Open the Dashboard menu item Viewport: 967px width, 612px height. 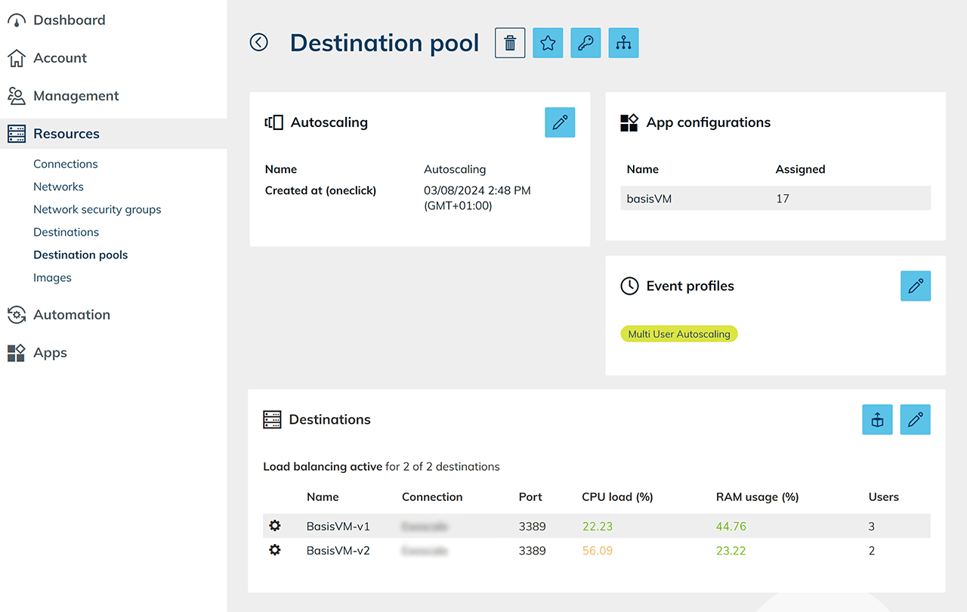click(x=69, y=20)
